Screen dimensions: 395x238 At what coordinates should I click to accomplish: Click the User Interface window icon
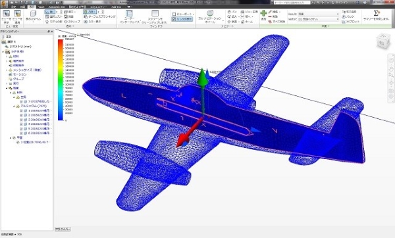(129, 14)
